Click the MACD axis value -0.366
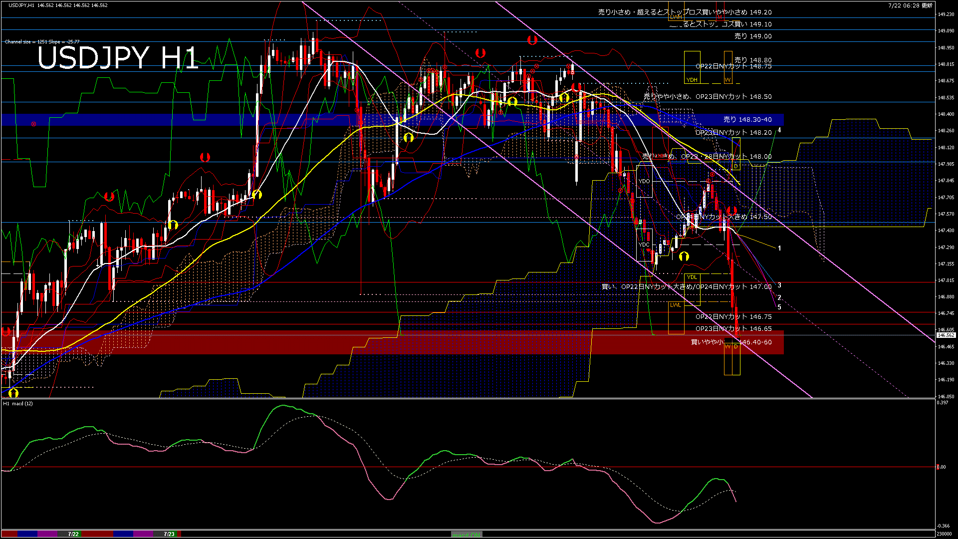958x539 pixels. tap(943, 526)
